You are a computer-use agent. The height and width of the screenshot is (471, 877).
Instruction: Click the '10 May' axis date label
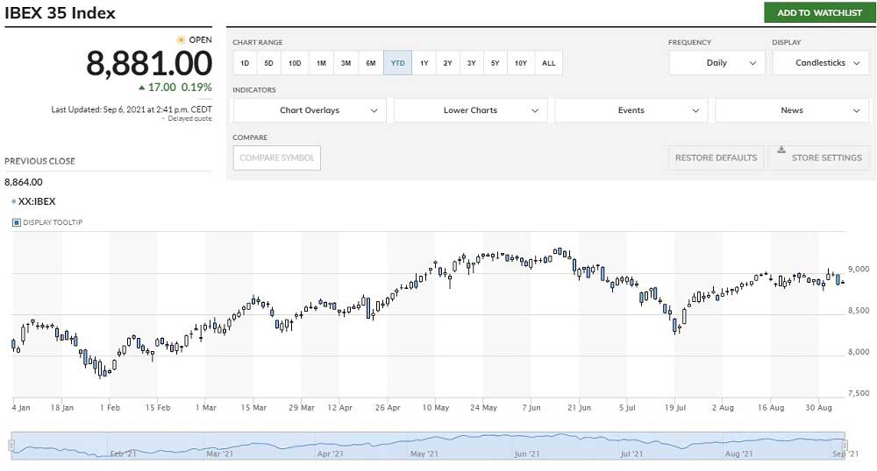click(436, 407)
